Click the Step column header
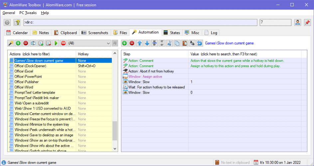Image resolution: width=314 pixels, height=166 pixels. [x=155, y=54]
